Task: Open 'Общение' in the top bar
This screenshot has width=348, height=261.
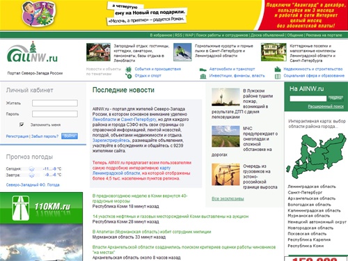Action: point(295,35)
